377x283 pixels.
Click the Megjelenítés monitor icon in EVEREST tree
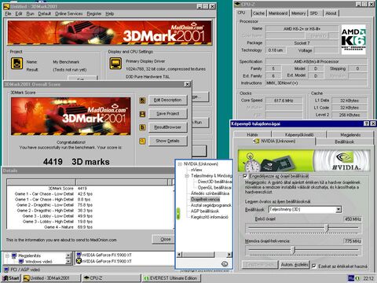pyautogui.click(x=14, y=255)
